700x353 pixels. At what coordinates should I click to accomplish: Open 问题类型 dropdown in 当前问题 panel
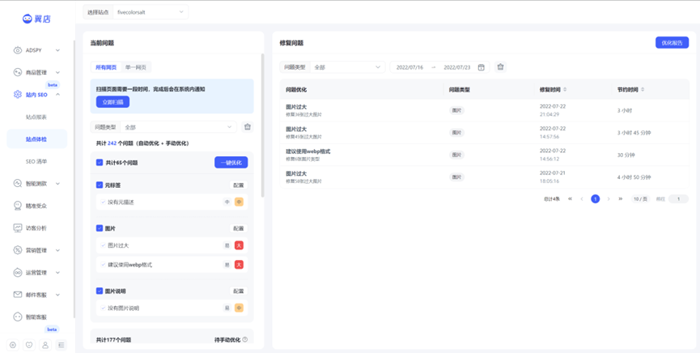point(179,127)
